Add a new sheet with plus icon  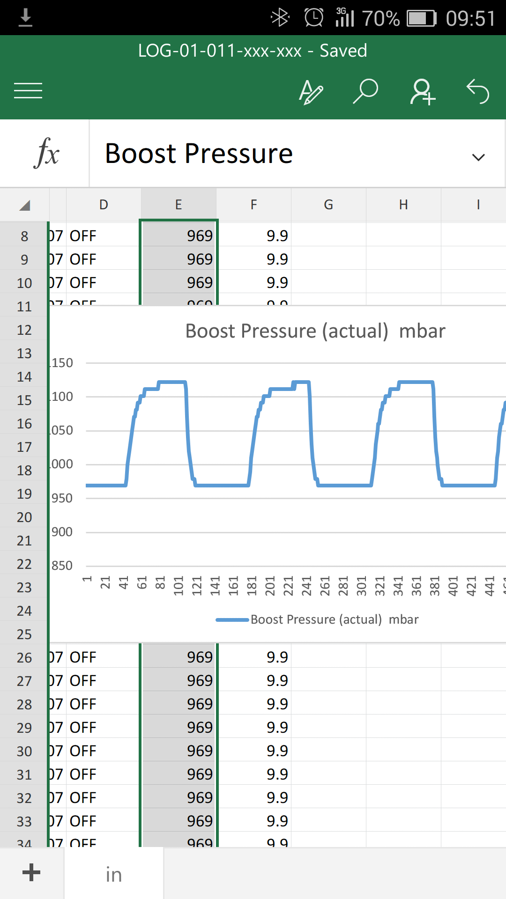coord(31,873)
